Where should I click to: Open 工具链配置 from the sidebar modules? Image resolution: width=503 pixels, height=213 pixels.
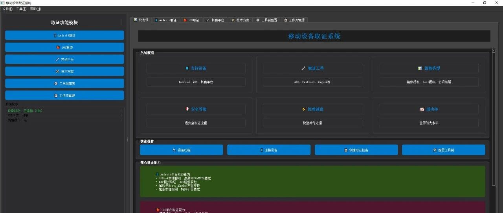(x=64, y=83)
